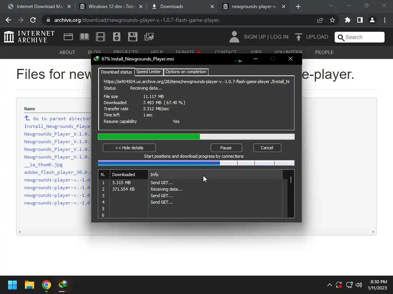
Task: Click the SIGN UP link
Action: (255, 37)
